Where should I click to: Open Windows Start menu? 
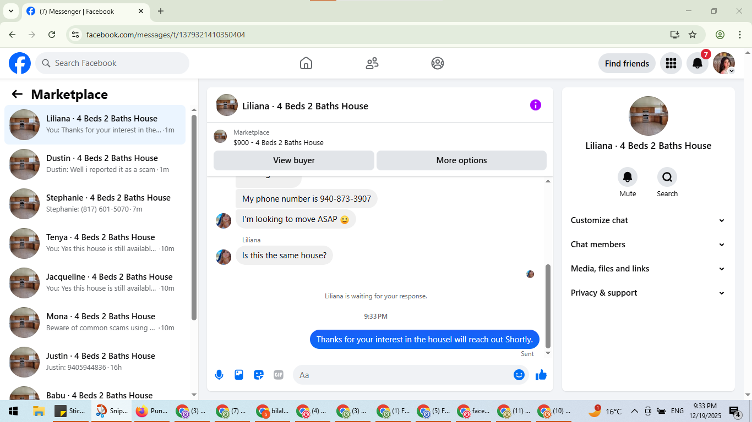click(x=13, y=411)
